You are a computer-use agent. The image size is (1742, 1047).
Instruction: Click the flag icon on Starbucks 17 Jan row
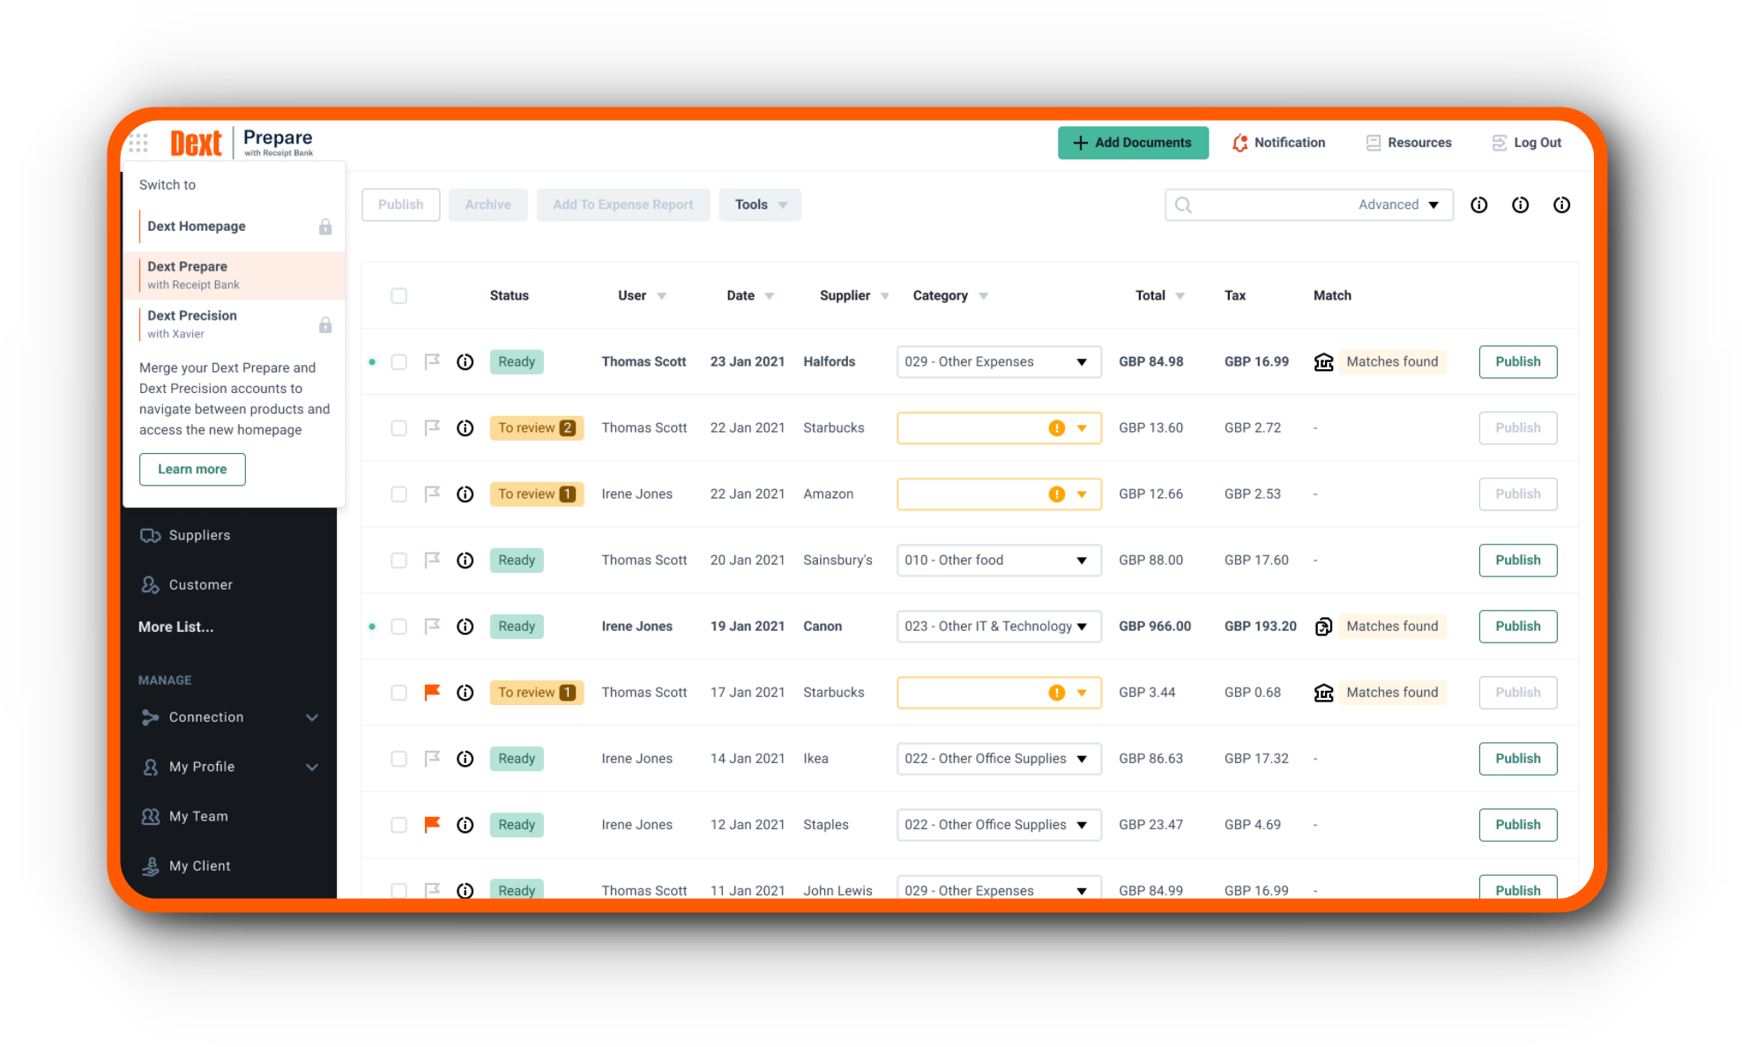pos(430,691)
